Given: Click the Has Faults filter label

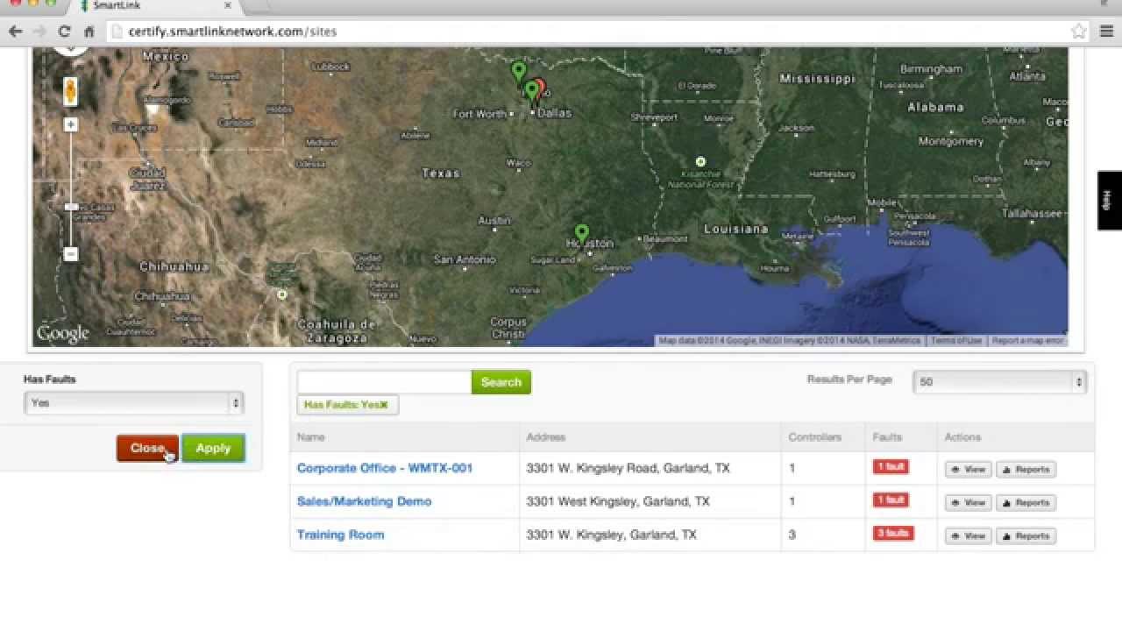Looking at the screenshot, I should coord(49,379).
